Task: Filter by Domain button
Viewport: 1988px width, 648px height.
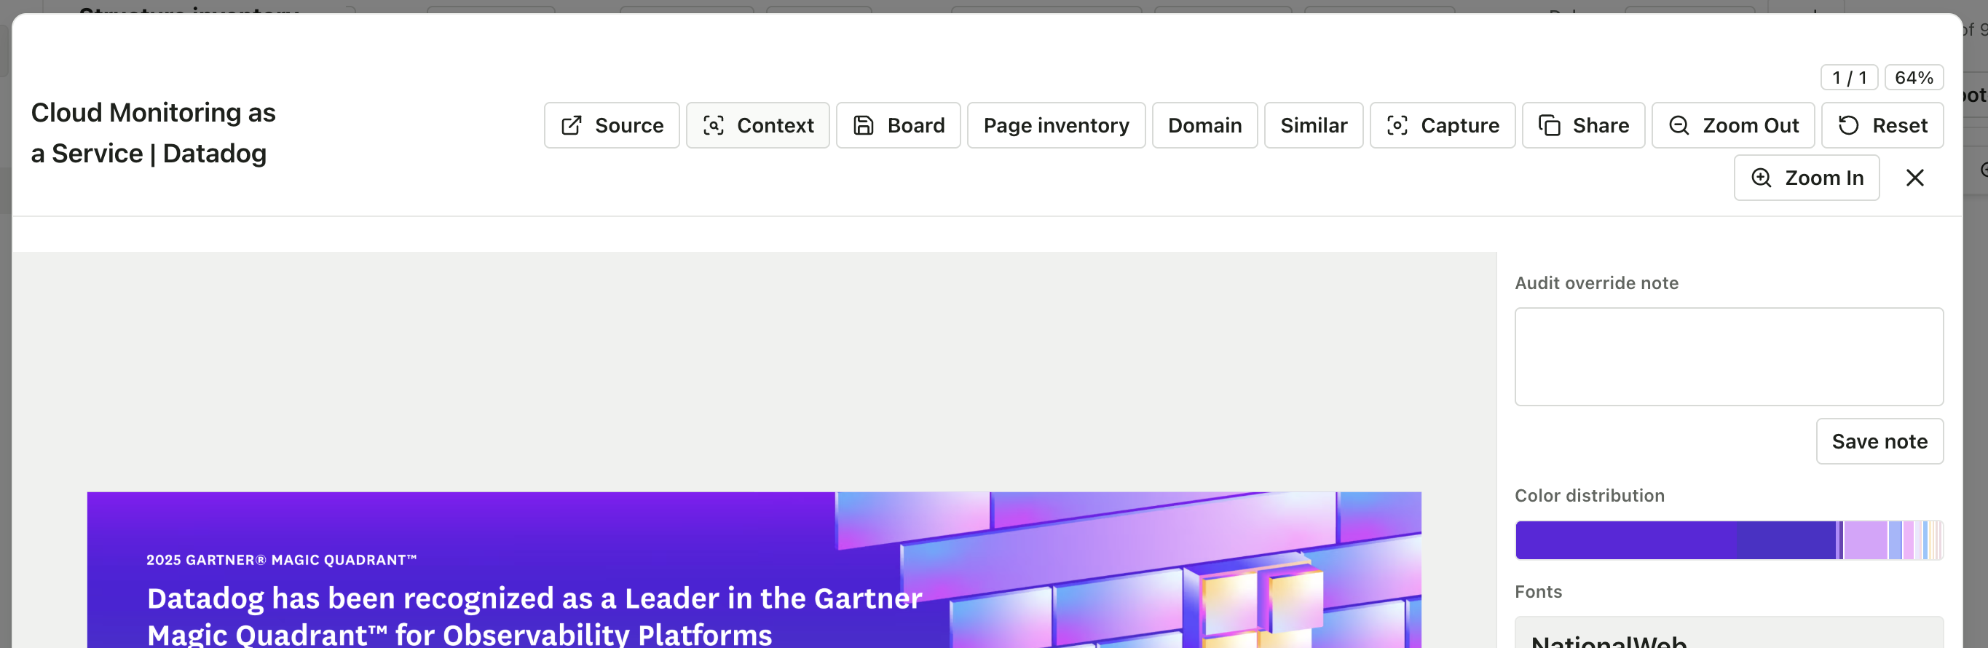Action: (1204, 125)
